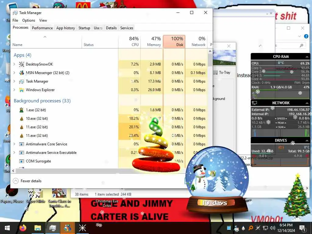Expand Antimalware Service Executable row
Viewport: 312px width, 234px height.
tap(14, 152)
